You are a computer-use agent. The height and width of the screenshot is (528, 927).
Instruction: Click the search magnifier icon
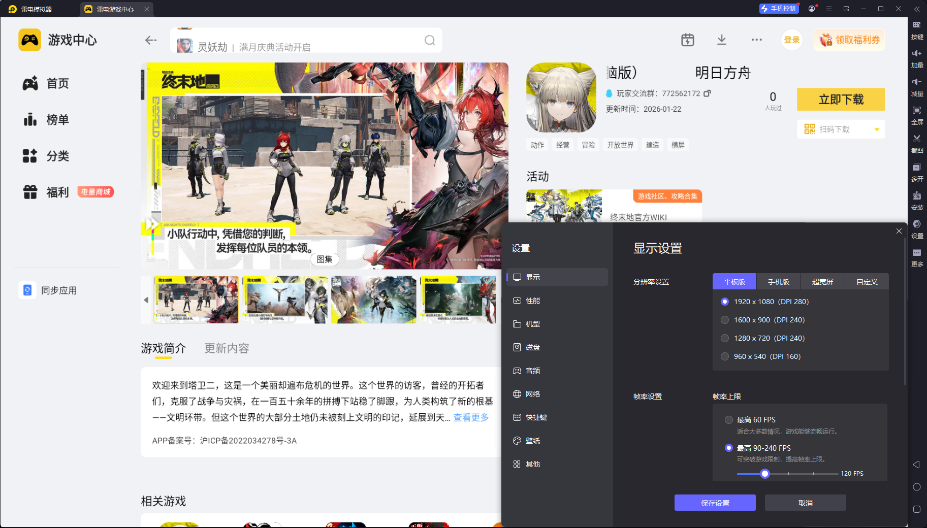coord(430,41)
